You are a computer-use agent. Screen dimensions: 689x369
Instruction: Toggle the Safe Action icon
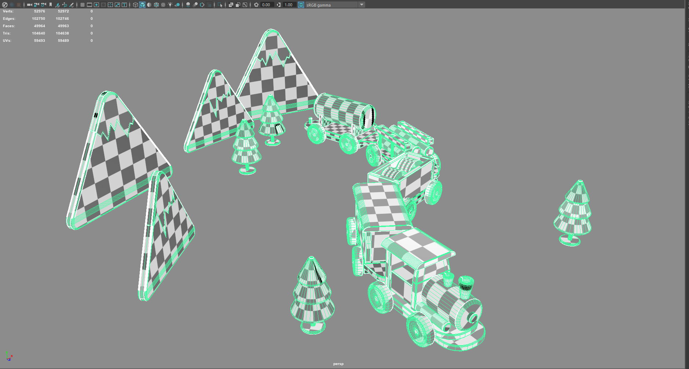click(x=117, y=5)
